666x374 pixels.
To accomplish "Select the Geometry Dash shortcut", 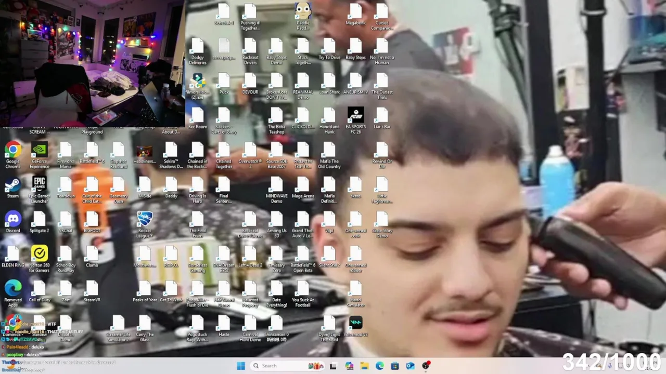I will (119, 190).
